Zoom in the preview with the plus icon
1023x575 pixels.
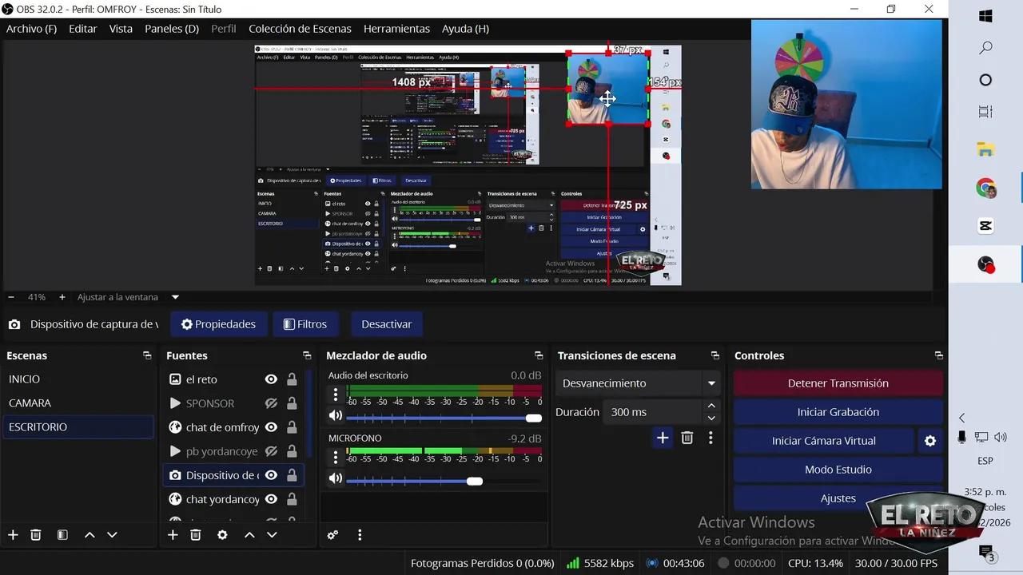click(x=62, y=297)
